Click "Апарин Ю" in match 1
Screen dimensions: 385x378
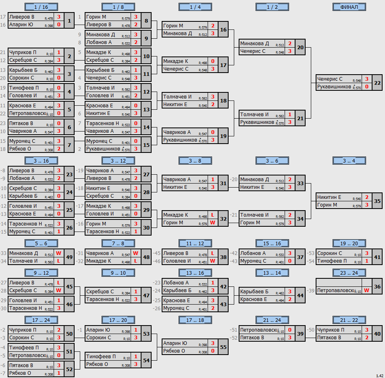tap(21, 25)
